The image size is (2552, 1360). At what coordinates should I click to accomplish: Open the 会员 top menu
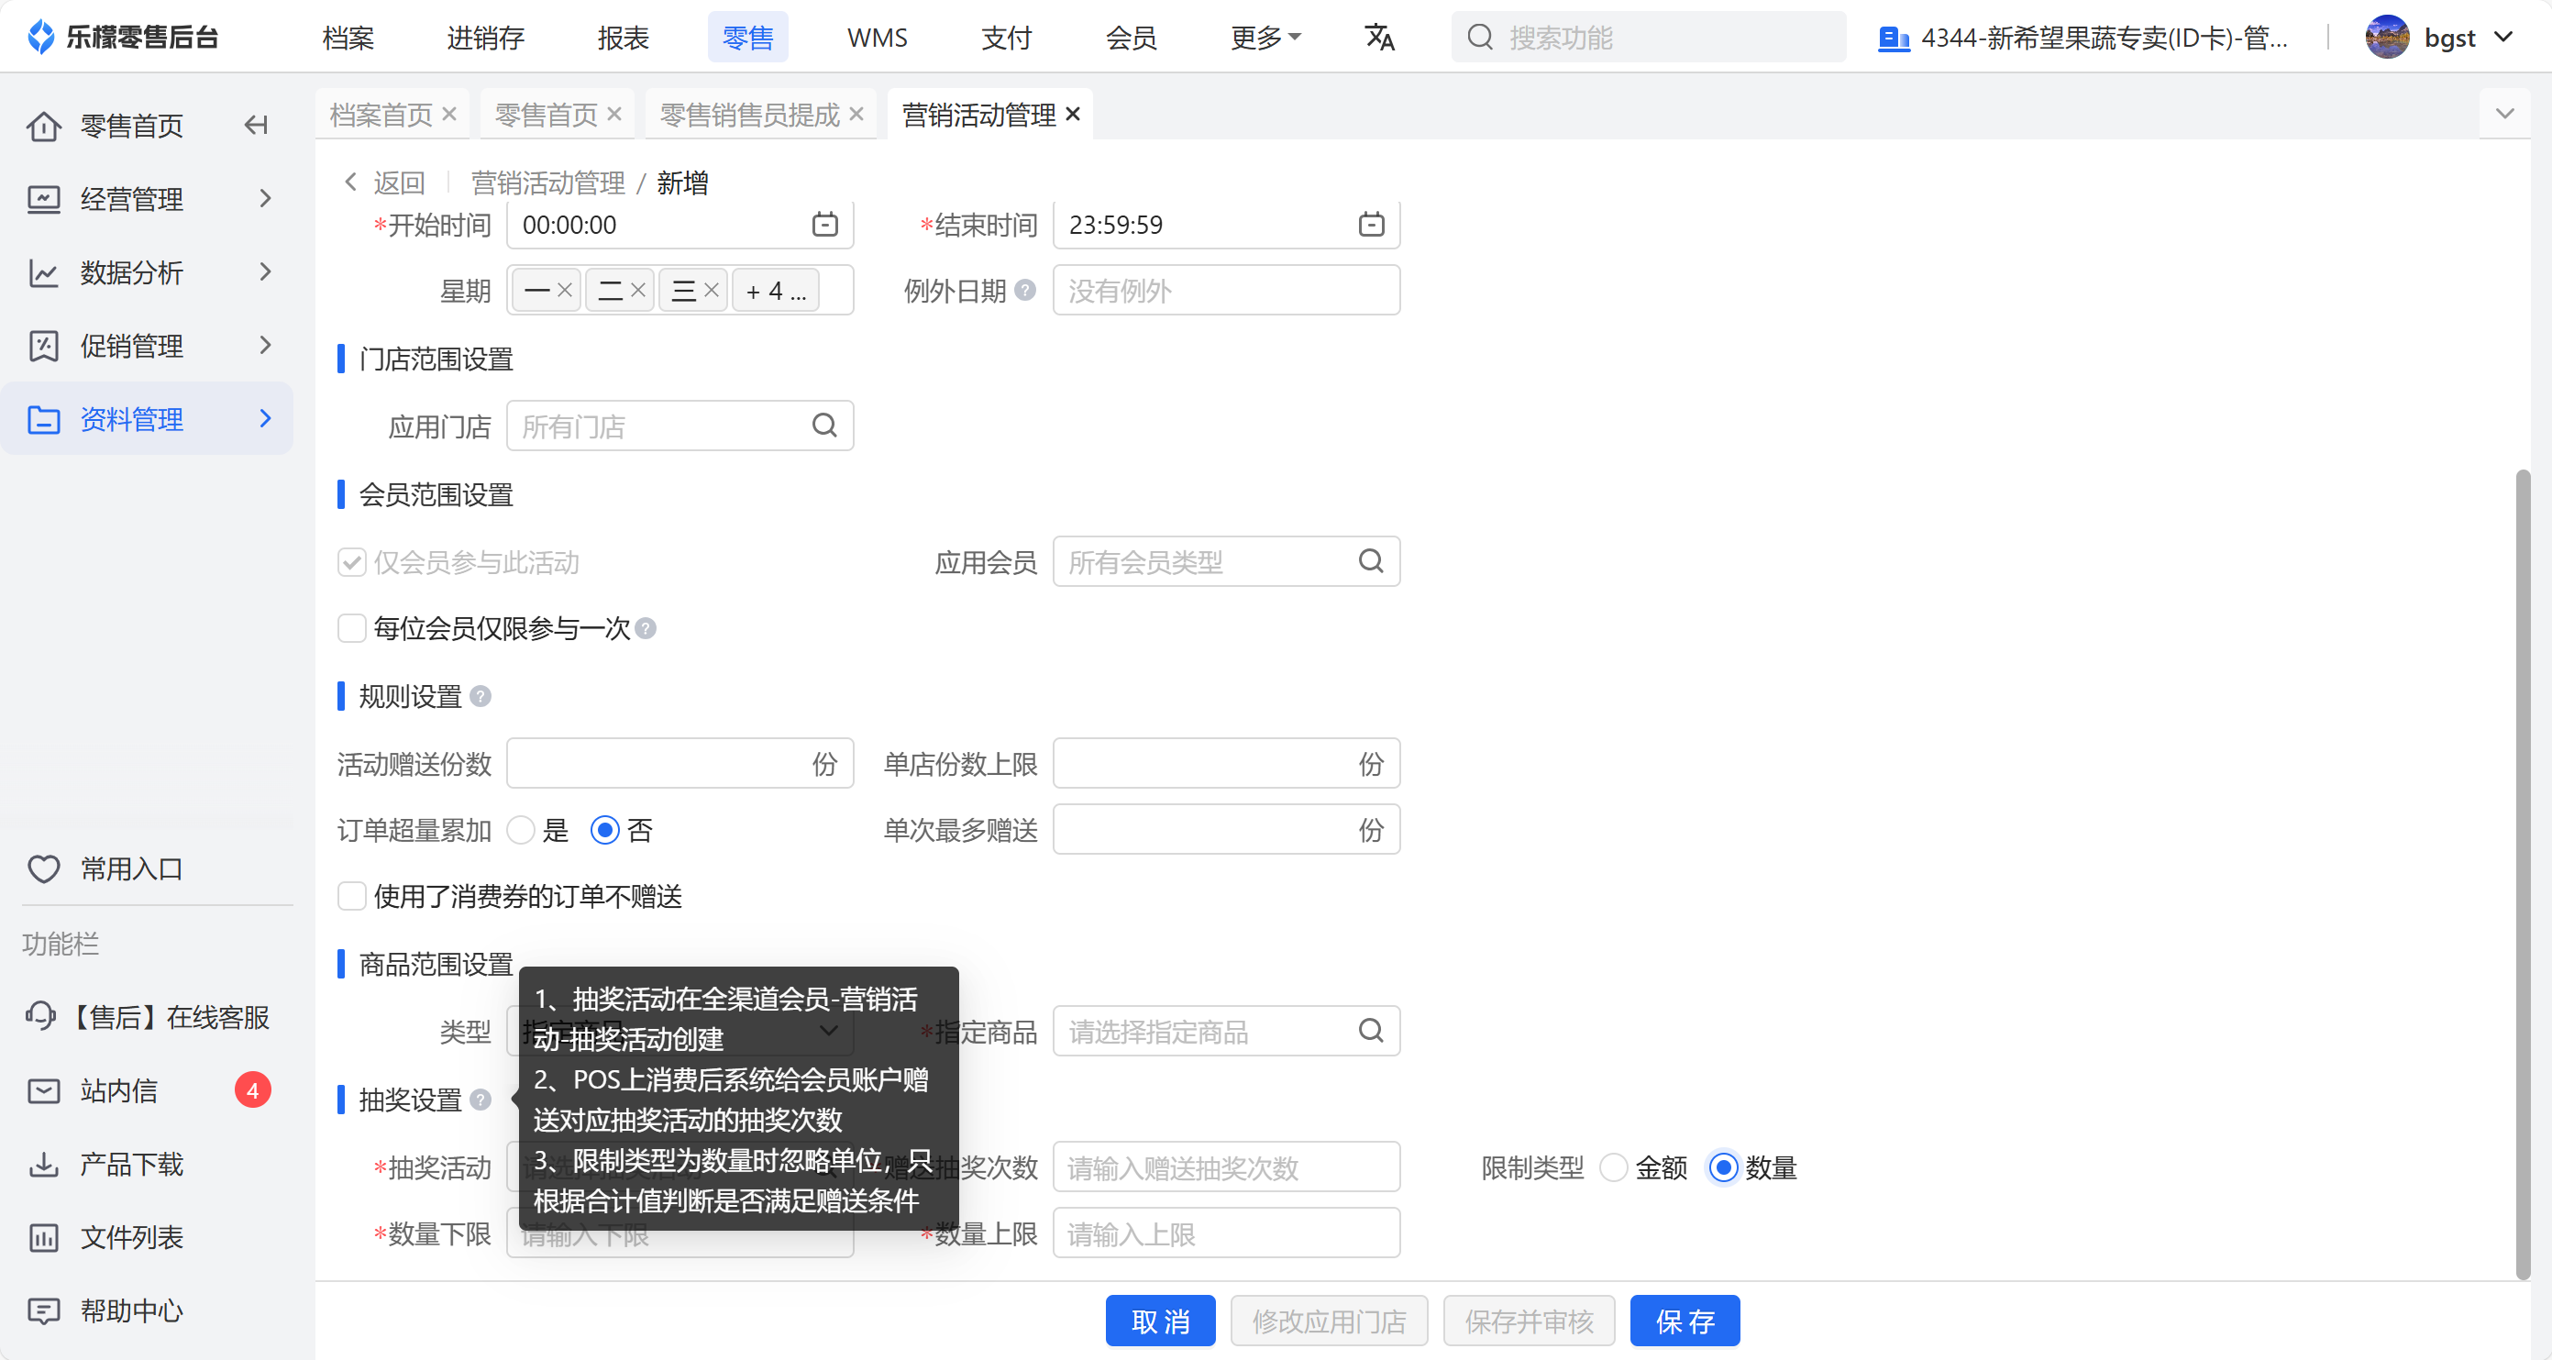tap(1132, 38)
